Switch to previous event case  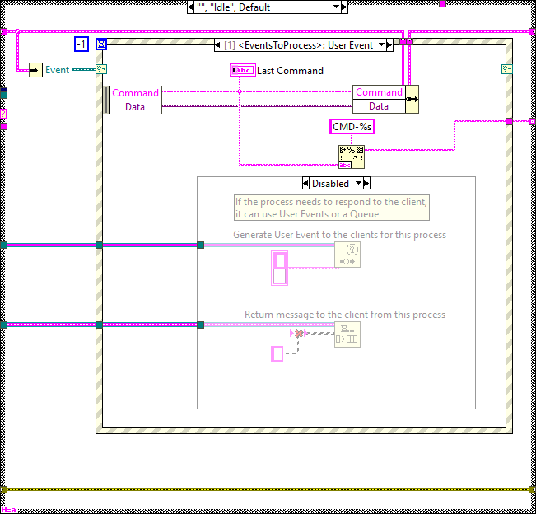[217, 44]
